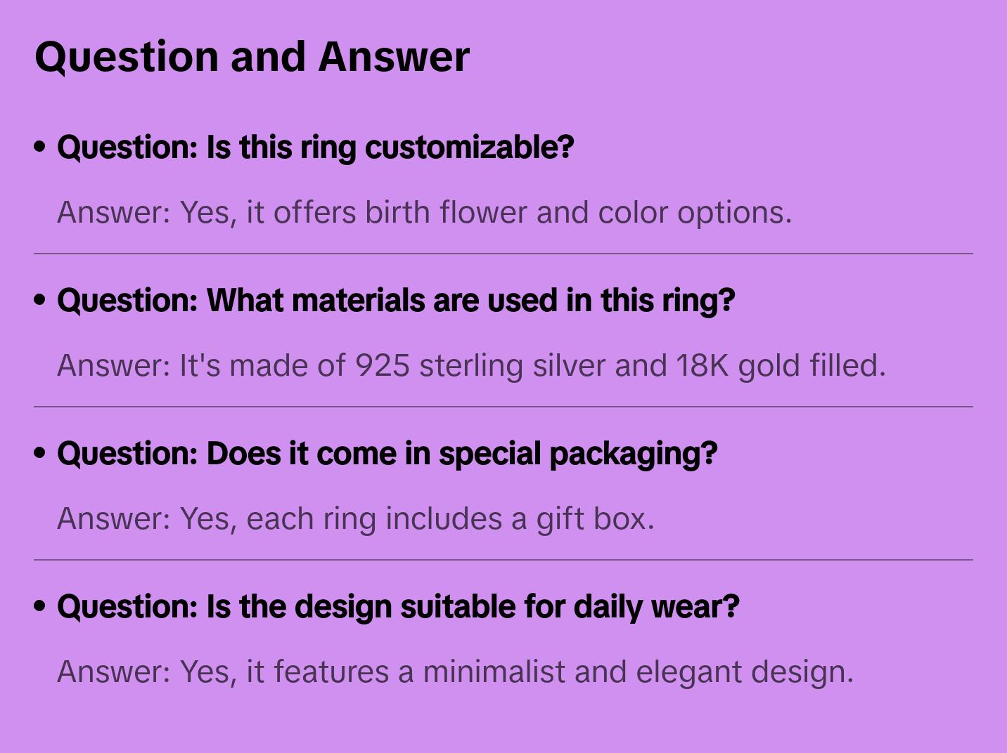This screenshot has width=1007, height=753.
Task: Expand the "Is this ring customizable?" question
Action: (315, 148)
